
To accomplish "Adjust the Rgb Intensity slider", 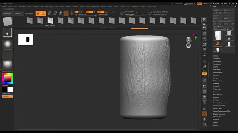I will pyautogui.click(x=86, y=15).
